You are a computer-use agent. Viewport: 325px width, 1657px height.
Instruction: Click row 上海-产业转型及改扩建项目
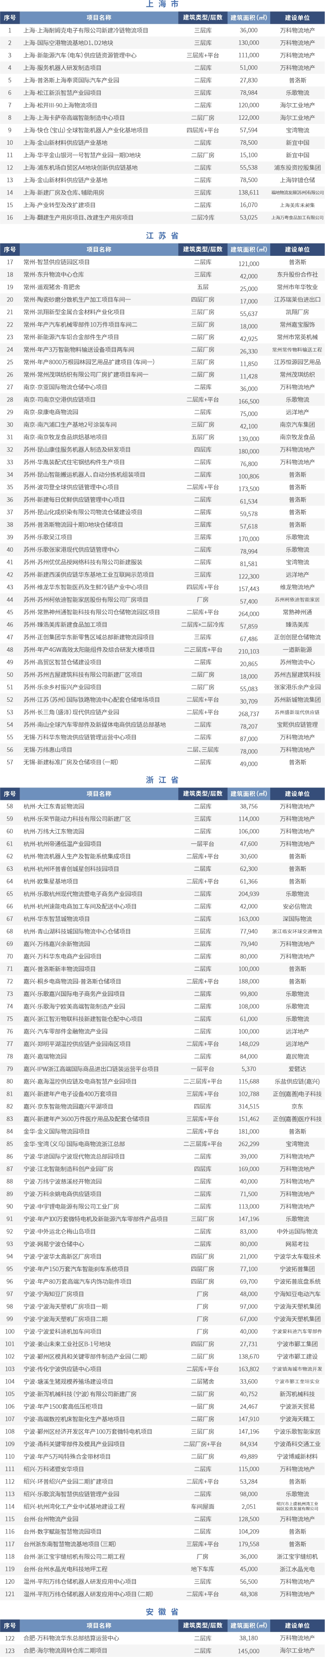tap(162, 205)
